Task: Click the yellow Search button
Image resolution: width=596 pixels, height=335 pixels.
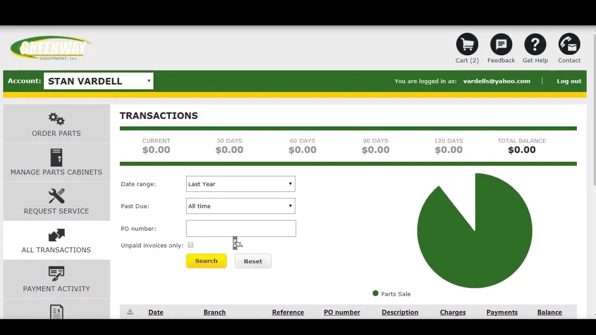Action: coord(206,261)
